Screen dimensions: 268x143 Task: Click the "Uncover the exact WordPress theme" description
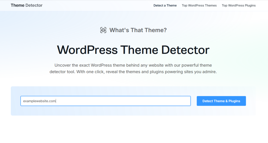click(133, 69)
